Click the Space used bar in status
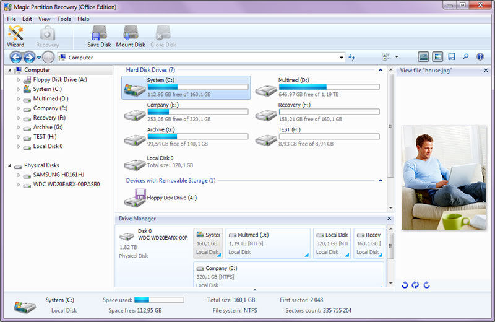The height and width of the screenshot is (322, 495). (159, 300)
